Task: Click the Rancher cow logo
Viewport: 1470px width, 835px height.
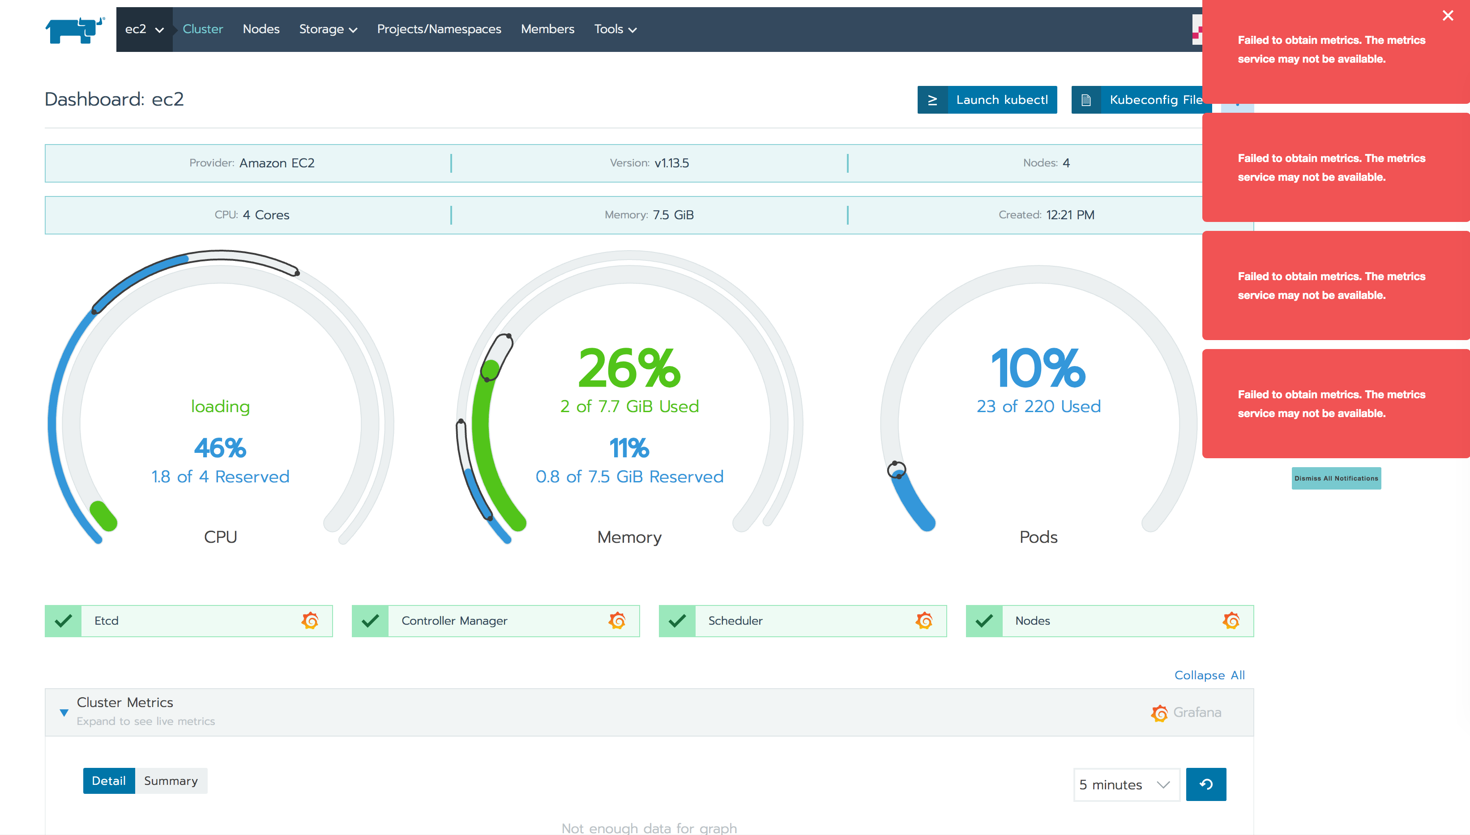Action: tap(75, 30)
